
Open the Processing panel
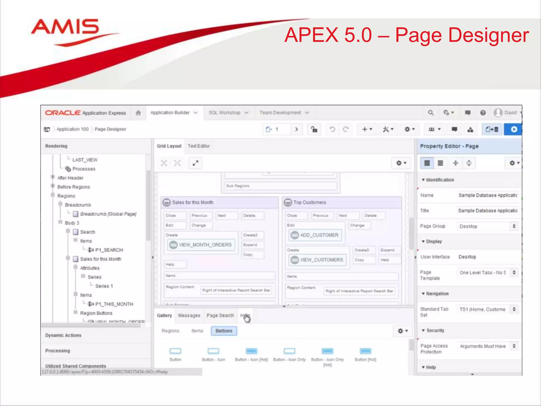coord(58,351)
